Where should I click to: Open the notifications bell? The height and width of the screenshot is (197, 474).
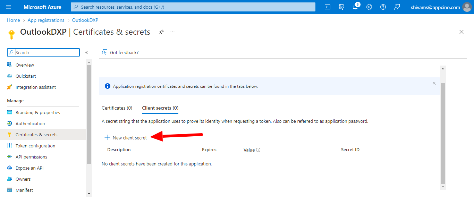(355, 7)
